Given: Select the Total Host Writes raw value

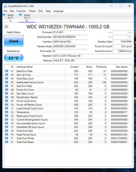Looking at the screenshot, I should click(119, 138).
